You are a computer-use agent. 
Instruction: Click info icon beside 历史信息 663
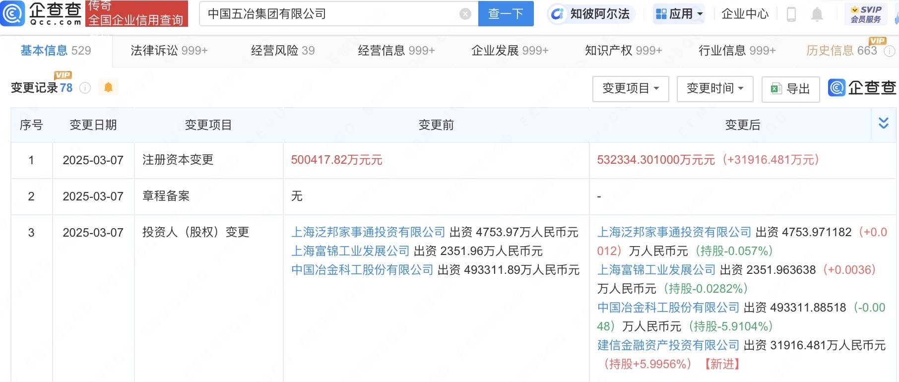point(890,51)
